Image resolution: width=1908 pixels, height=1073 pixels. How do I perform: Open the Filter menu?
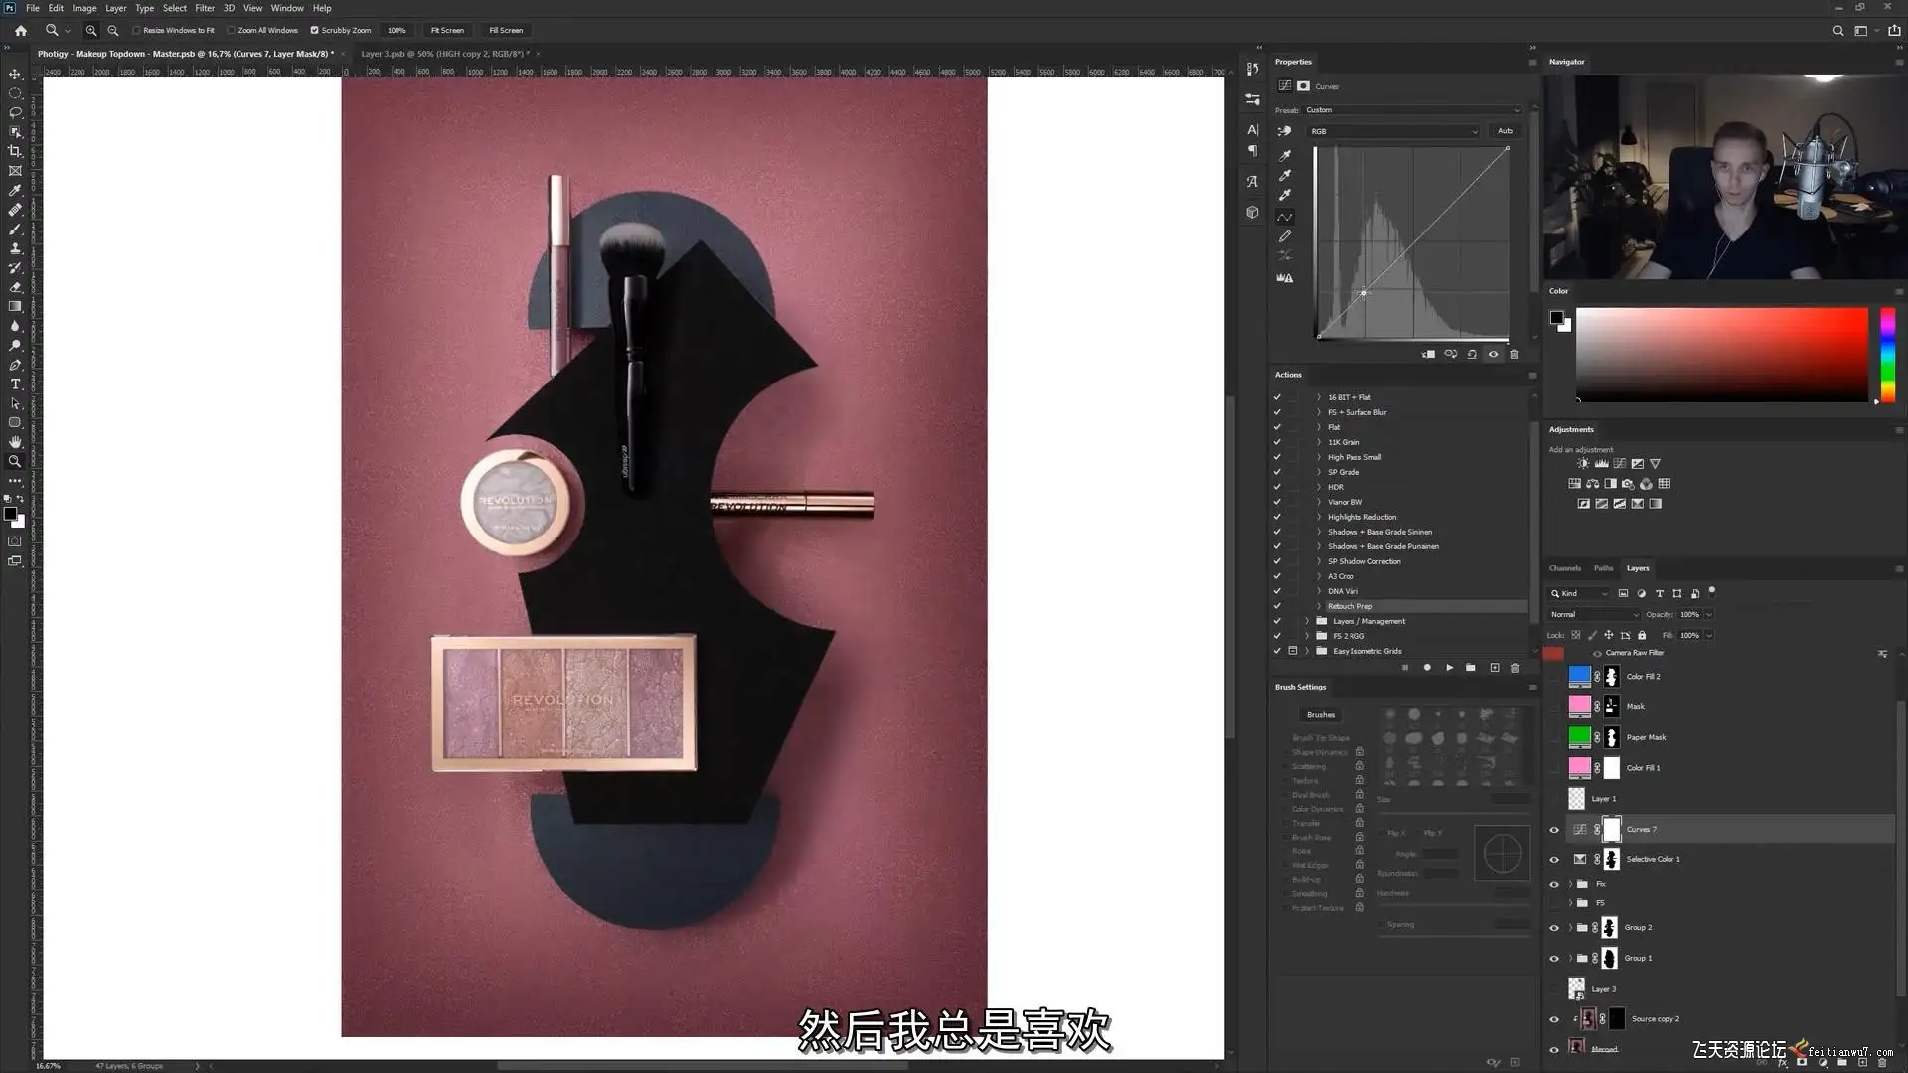point(204,8)
